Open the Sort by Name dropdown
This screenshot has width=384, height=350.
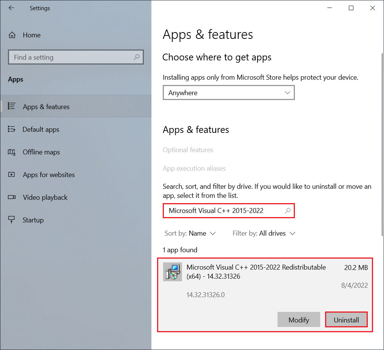click(x=190, y=233)
